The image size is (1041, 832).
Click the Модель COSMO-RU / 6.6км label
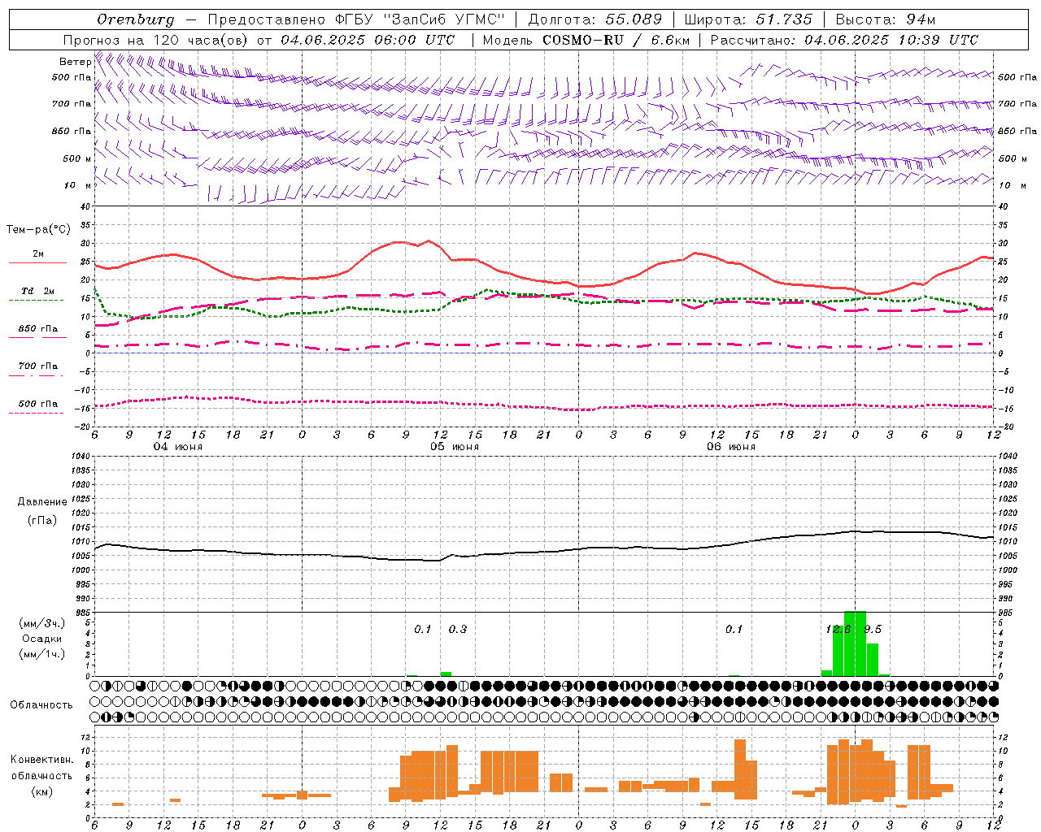(586, 40)
